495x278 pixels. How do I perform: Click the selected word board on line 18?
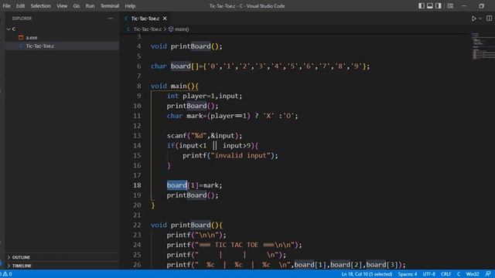177,185
